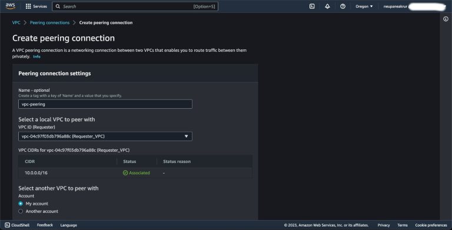Click the search magnifier icon

tap(58, 6)
